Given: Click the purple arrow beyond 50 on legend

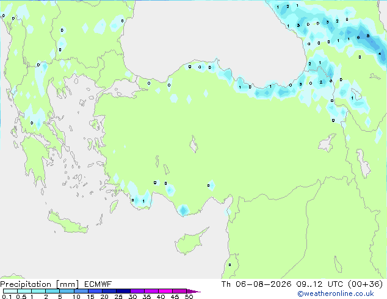Looking at the screenshot, I should (x=193, y=291).
